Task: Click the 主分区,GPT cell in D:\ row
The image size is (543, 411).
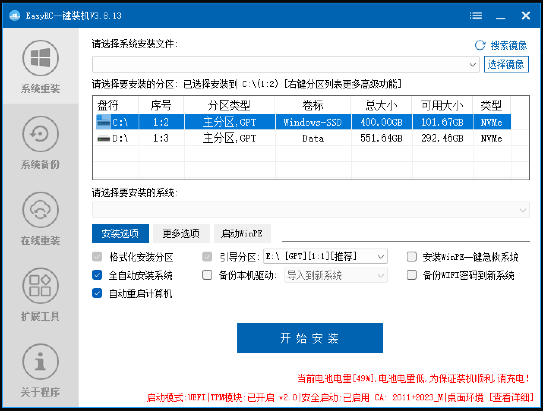Action: 230,138
